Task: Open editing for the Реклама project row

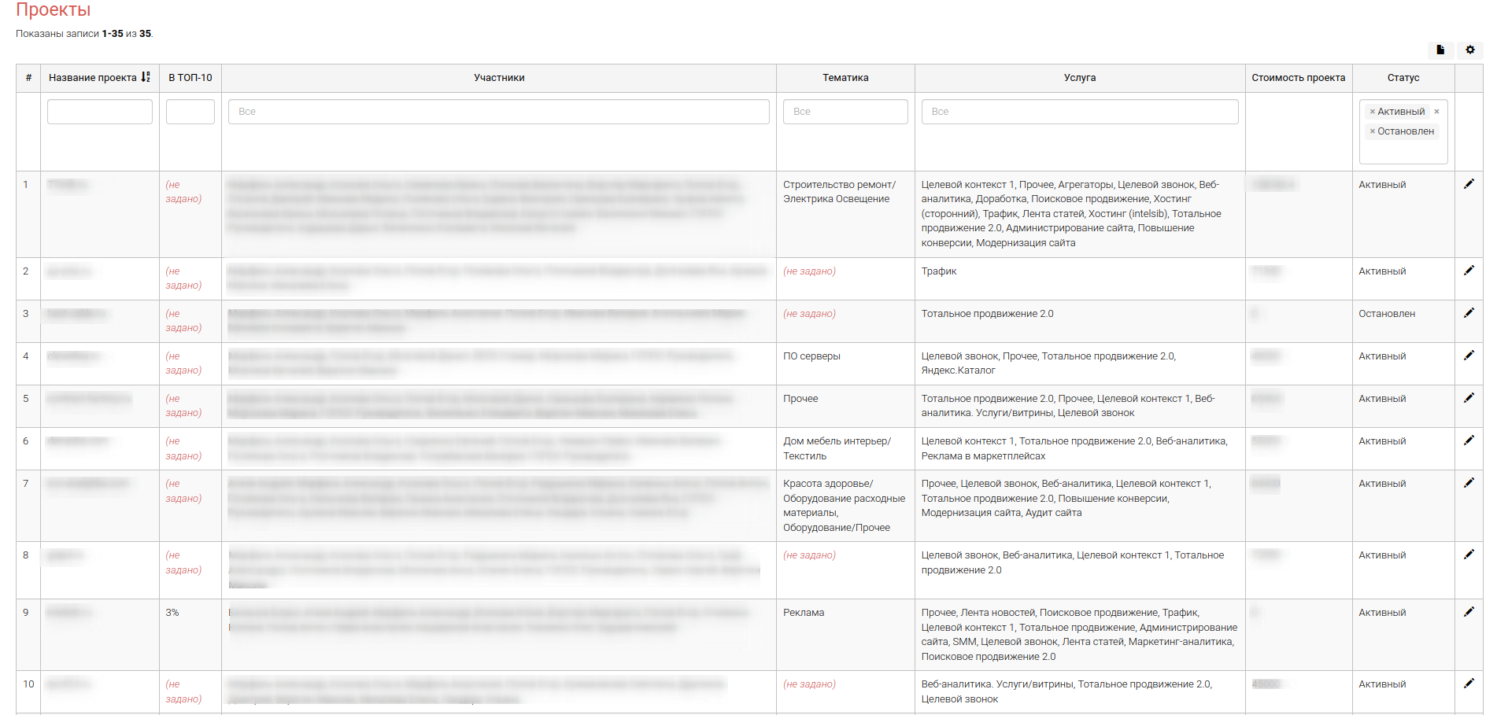Action: pyautogui.click(x=1469, y=612)
